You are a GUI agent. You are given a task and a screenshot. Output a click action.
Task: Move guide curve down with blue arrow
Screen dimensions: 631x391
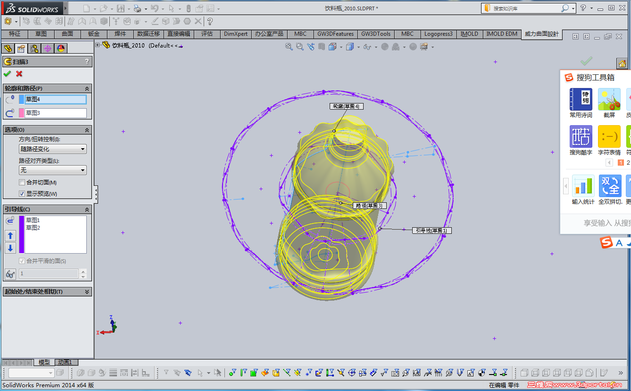click(x=10, y=248)
